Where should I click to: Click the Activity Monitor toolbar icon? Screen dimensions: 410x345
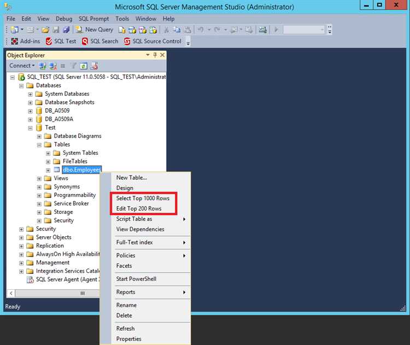coord(262,30)
